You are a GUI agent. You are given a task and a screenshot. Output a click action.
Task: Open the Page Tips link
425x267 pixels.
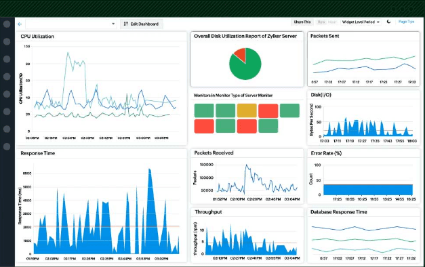[406, 22]
